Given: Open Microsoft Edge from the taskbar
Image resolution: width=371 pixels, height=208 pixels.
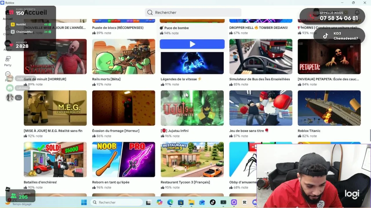Looking at the screenshot, I should tap(170, 202).
